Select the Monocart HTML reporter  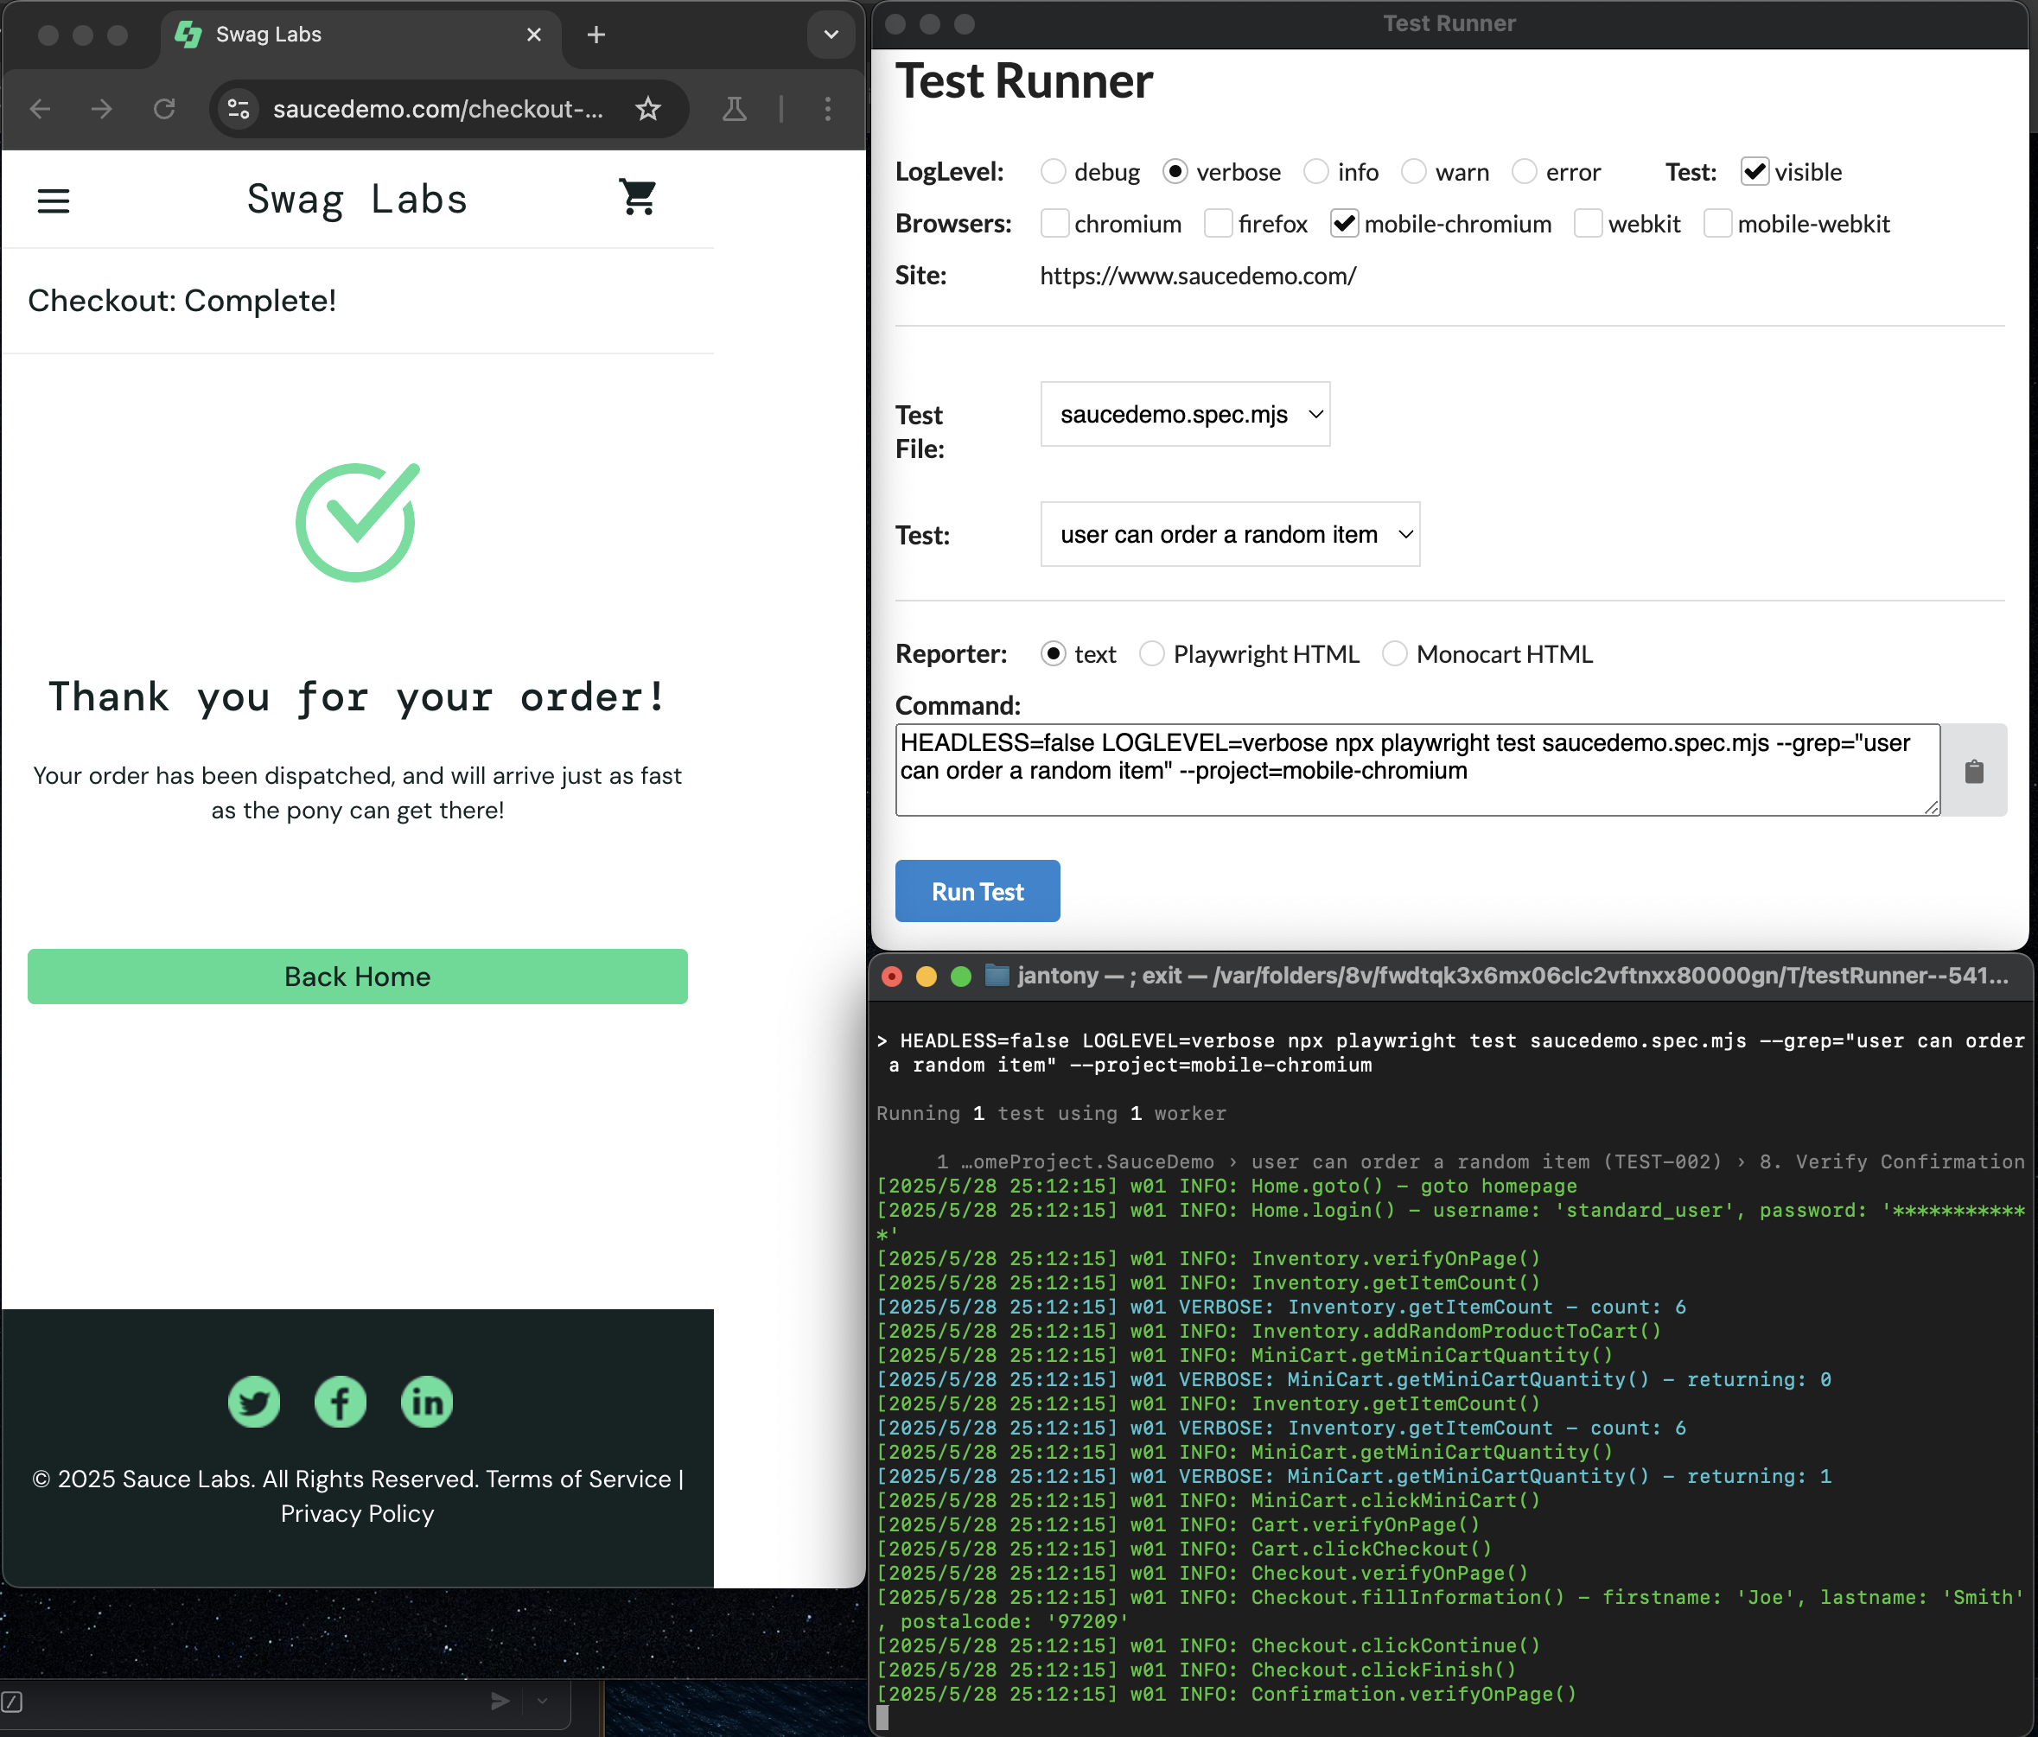1395,653
